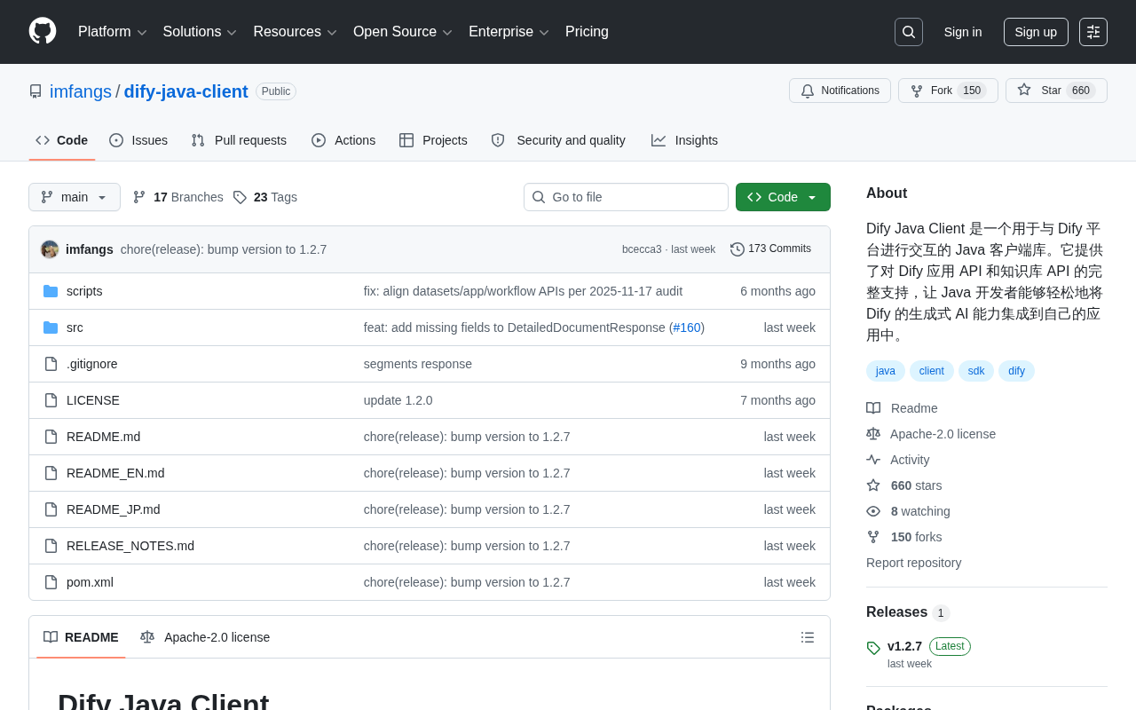This screenshot has height=710, width=1136.
Task: Switch to the Issues tab
Action: [138, 140]
